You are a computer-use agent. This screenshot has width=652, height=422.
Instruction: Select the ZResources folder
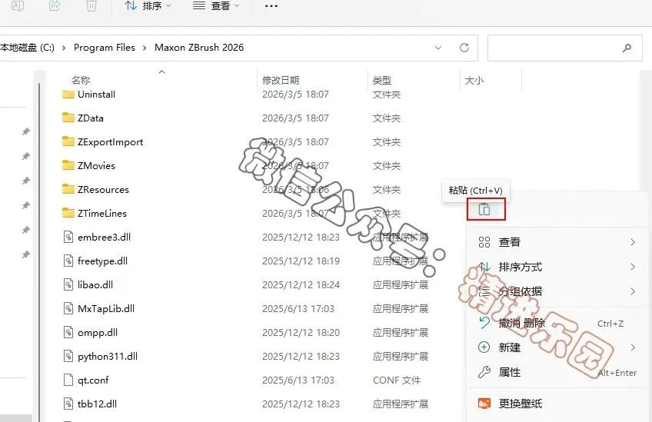103,190
